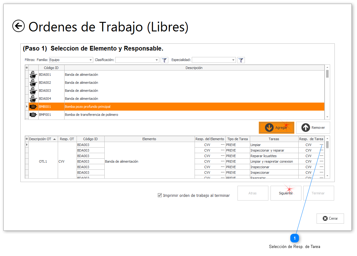
Task: Expand the Clasificación dropdown
Action: pos(157,60)
